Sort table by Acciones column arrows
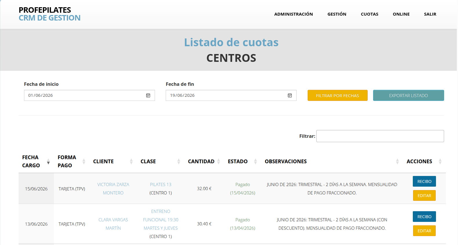Viewport: 458px width, 245px height. tap(440, 162)
